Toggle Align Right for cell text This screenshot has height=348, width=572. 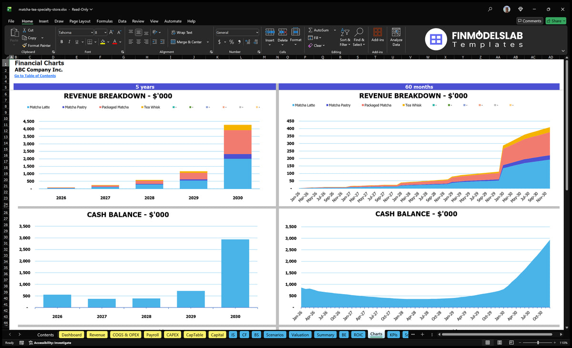click(x=146, y=42)
